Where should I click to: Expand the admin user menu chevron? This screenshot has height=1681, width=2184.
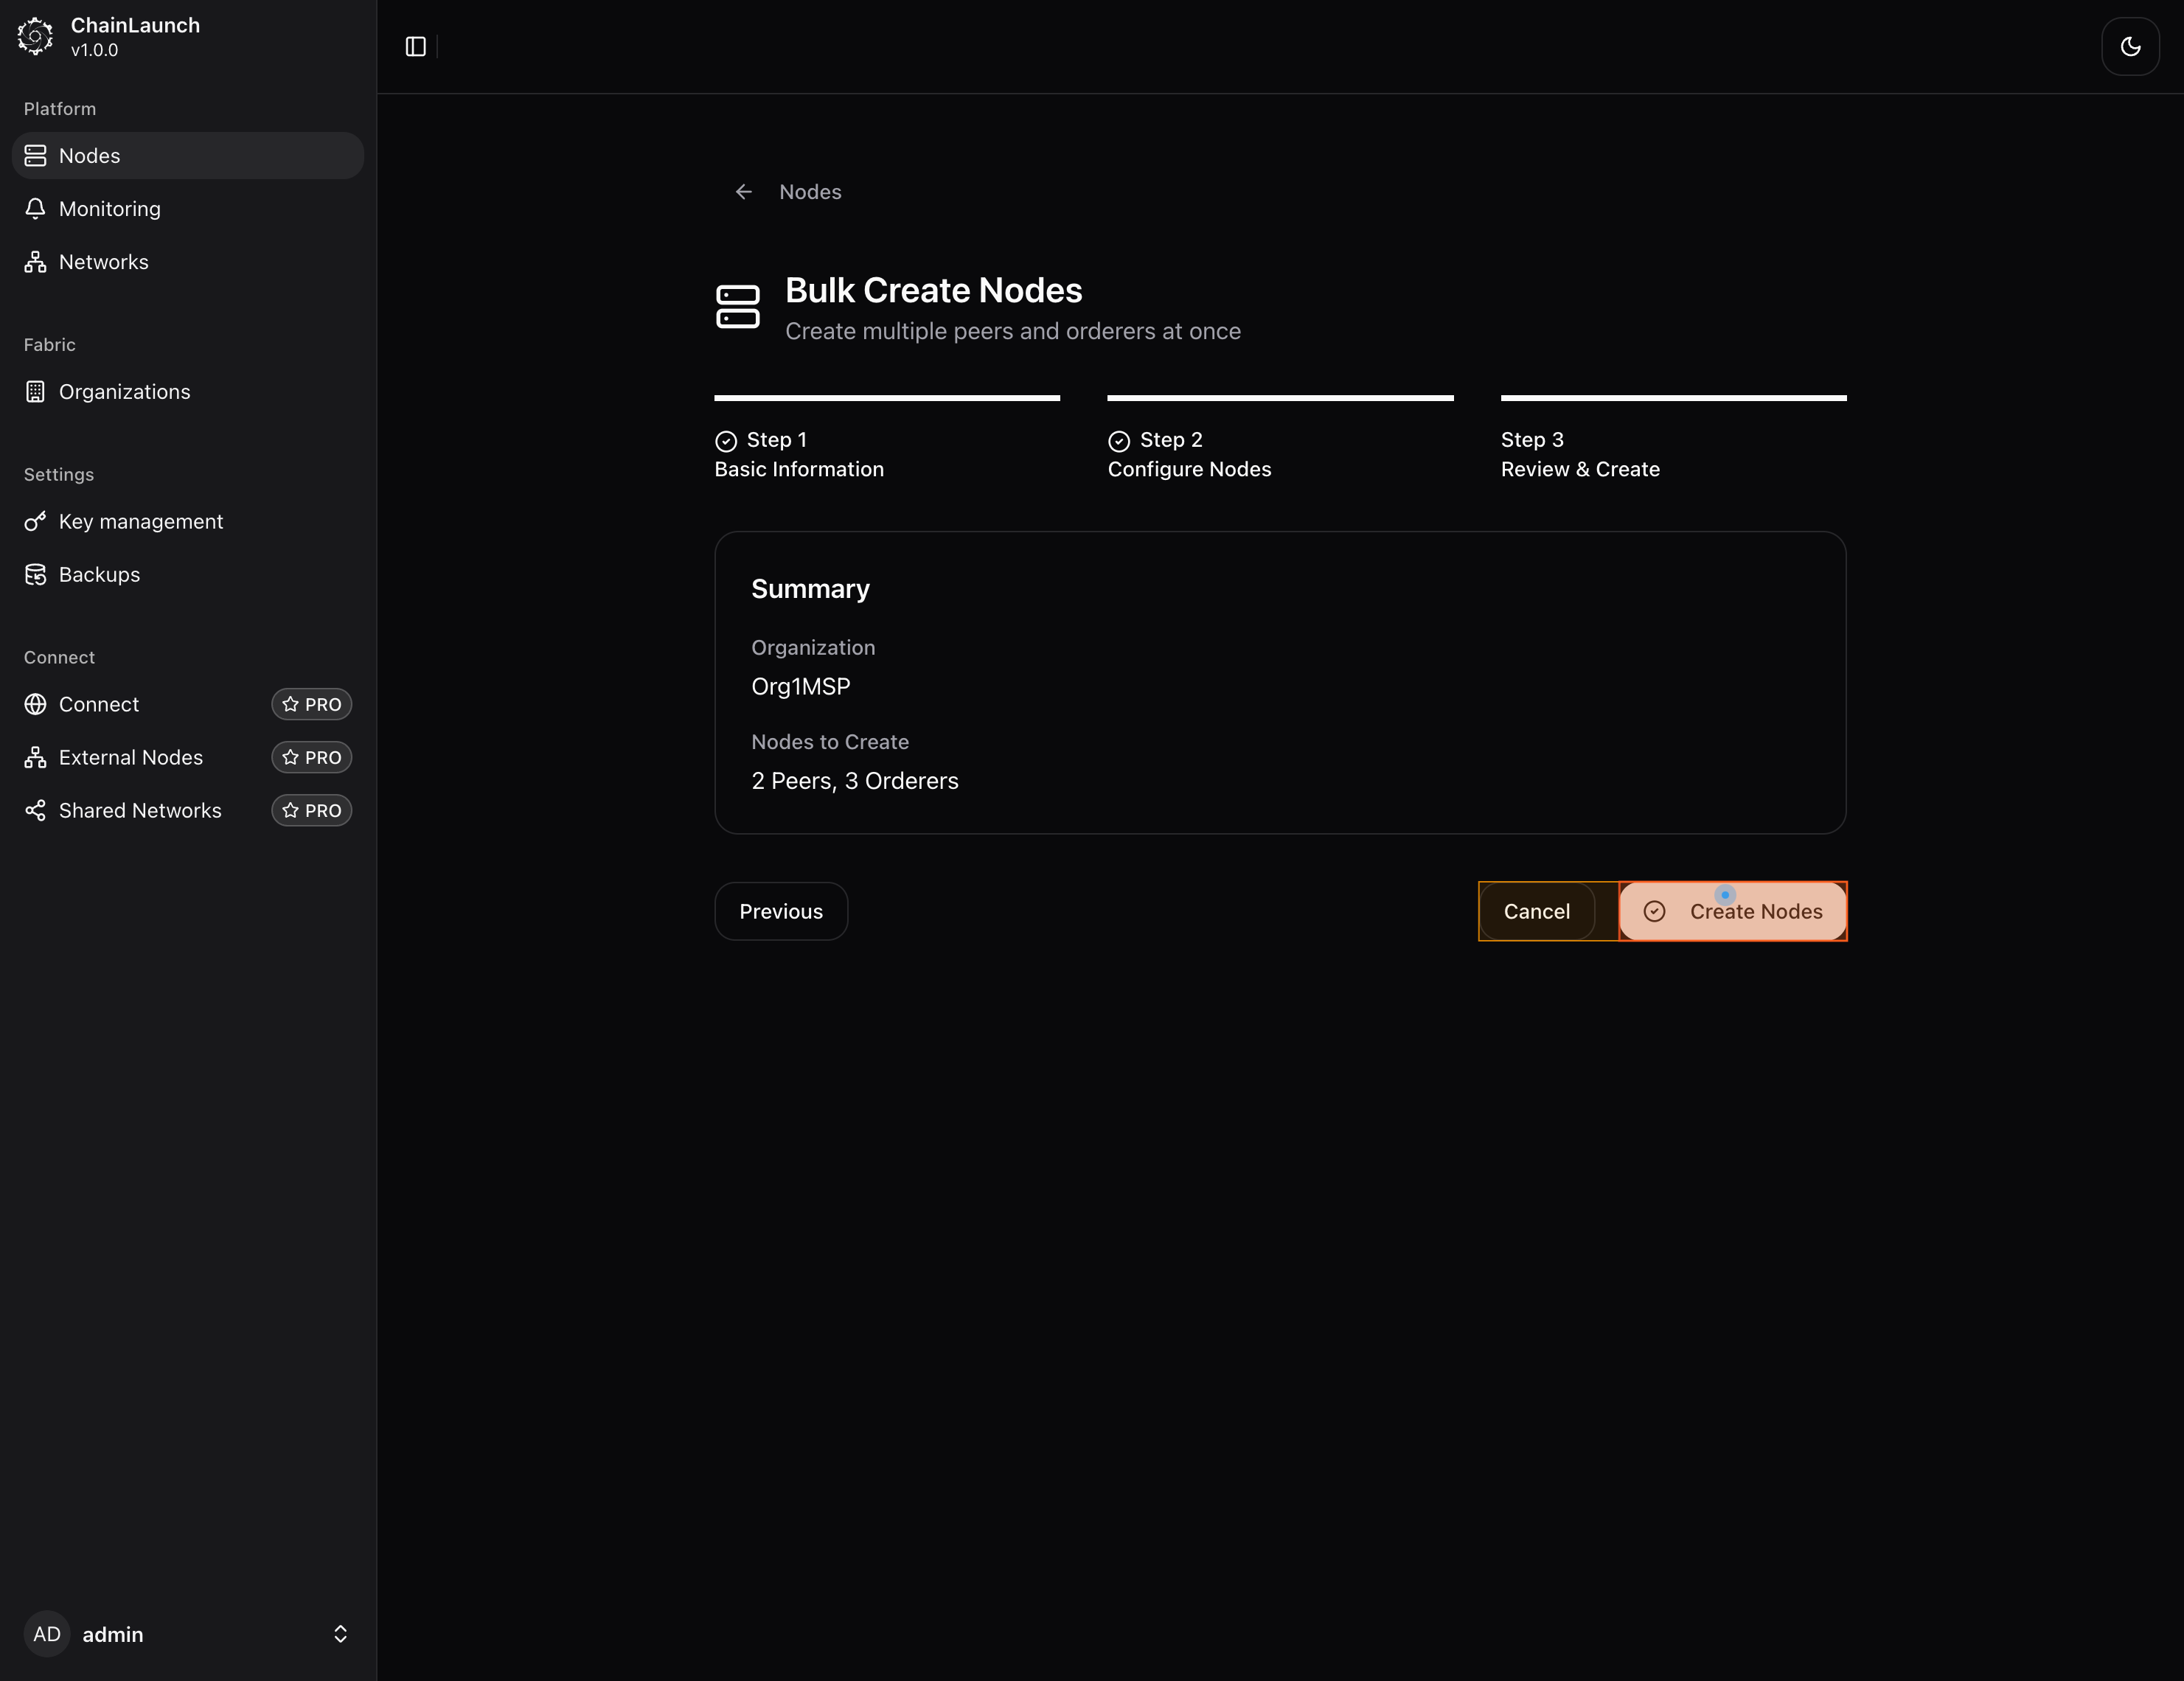(x=340, y=1634)
